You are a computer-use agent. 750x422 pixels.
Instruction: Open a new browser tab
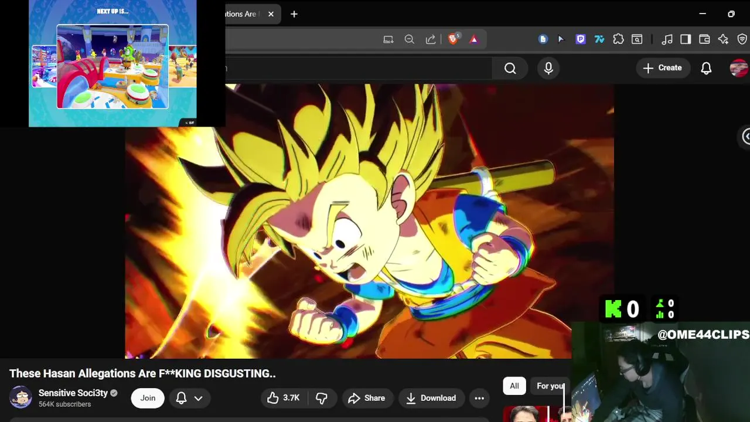point(294,14)
